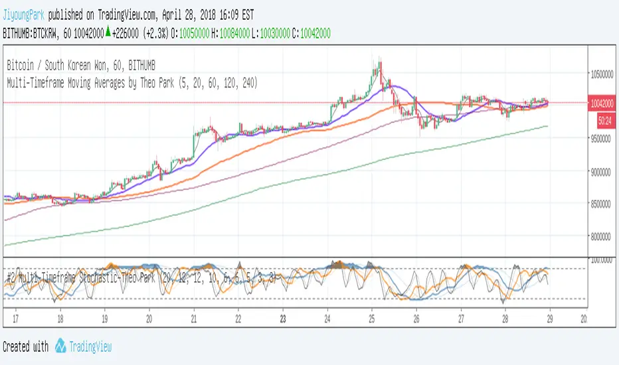The image size is (619, 365).
Task: Click the (+2.3%) percent change text
Action: (x=156, y=34)
